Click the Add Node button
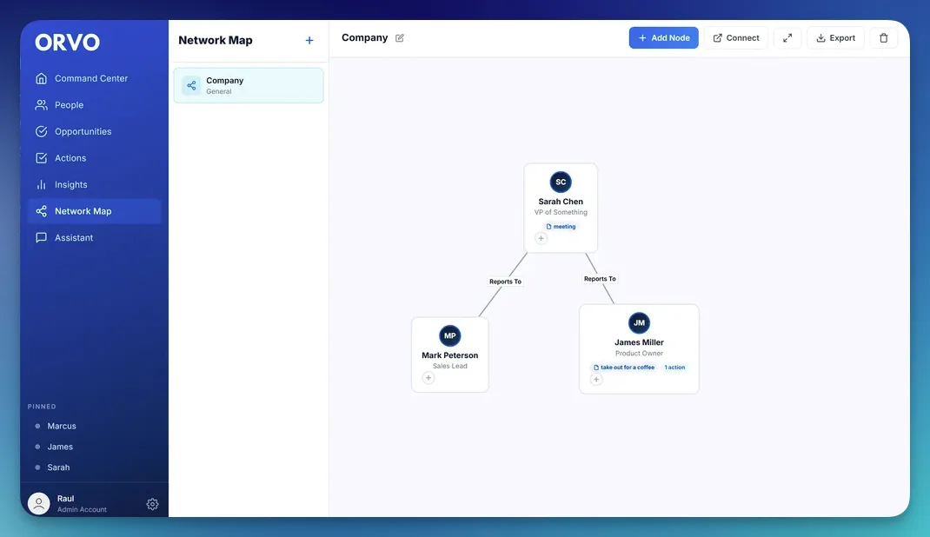The width and height of the screenshot is (930, 537). pyautogui.click(x=664, y=38)
